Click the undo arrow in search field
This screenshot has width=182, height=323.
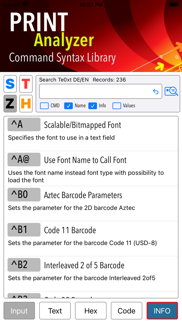coord(155,91)
